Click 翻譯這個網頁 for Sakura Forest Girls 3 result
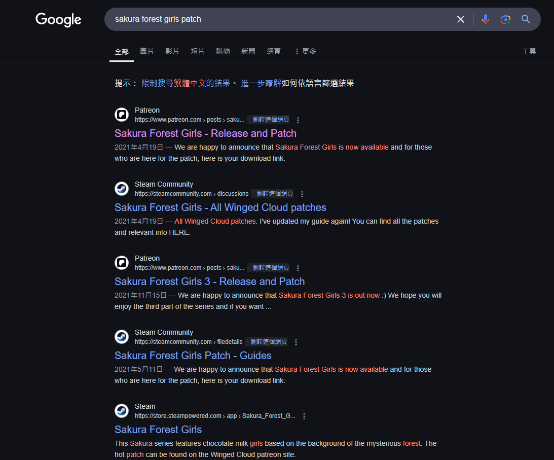Screen dimensions: 554x460 point(271,268)
